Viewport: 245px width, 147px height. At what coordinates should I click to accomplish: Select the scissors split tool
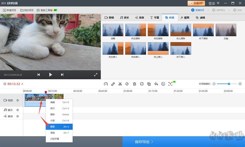[x=120, y=84]
